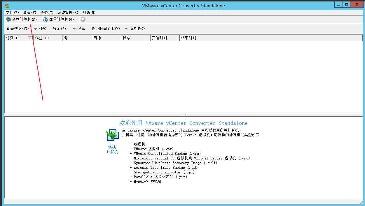Sort by 源 column header
This screenshot has height=206, width=365.
[x=77, y=38]
